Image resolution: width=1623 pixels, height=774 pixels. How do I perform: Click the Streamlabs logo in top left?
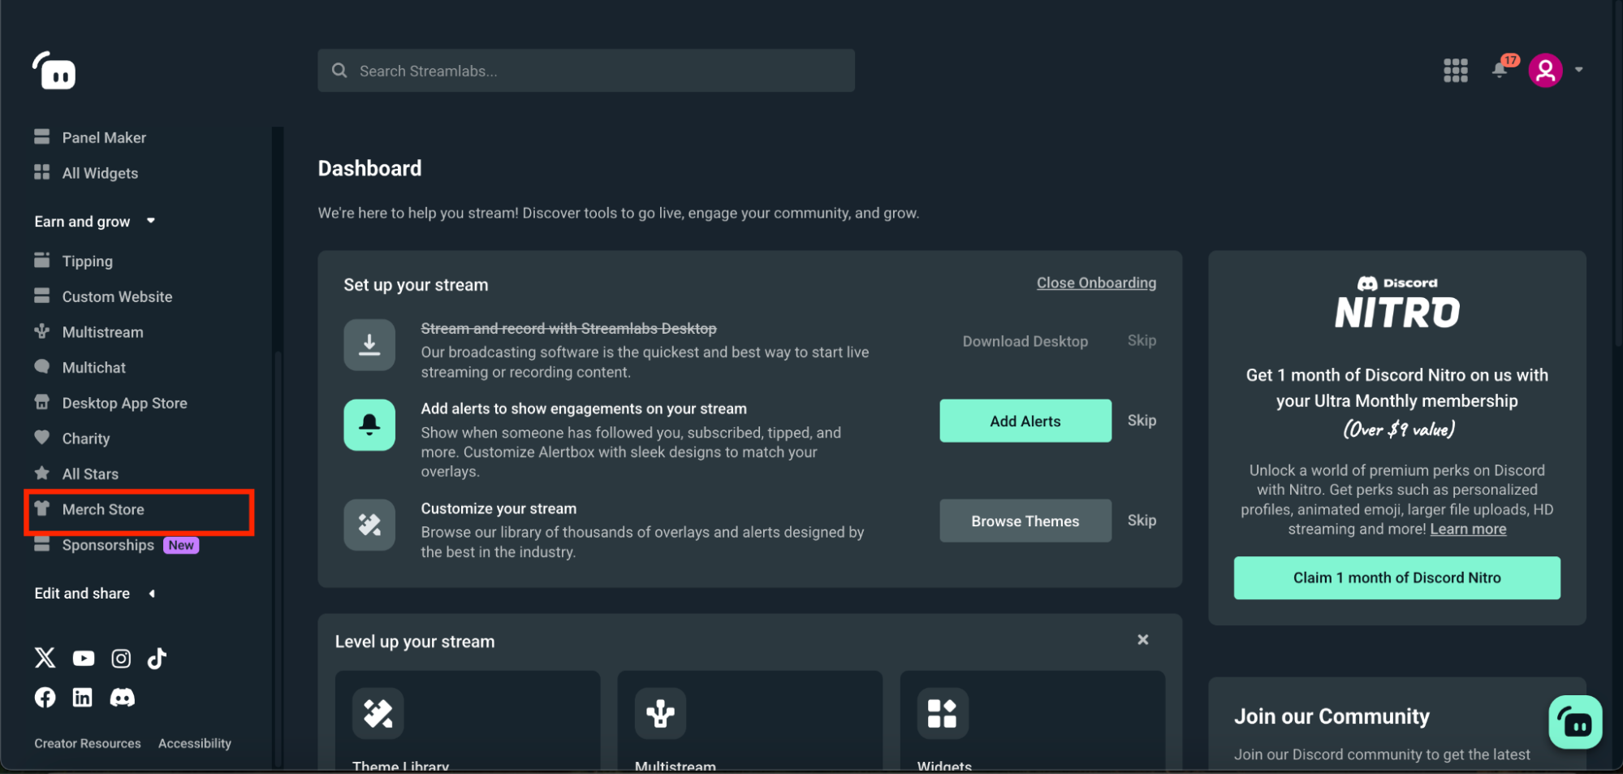click(x=54, y=71)
